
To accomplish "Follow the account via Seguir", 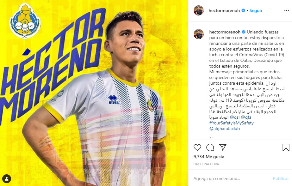I will pos(256,11).
